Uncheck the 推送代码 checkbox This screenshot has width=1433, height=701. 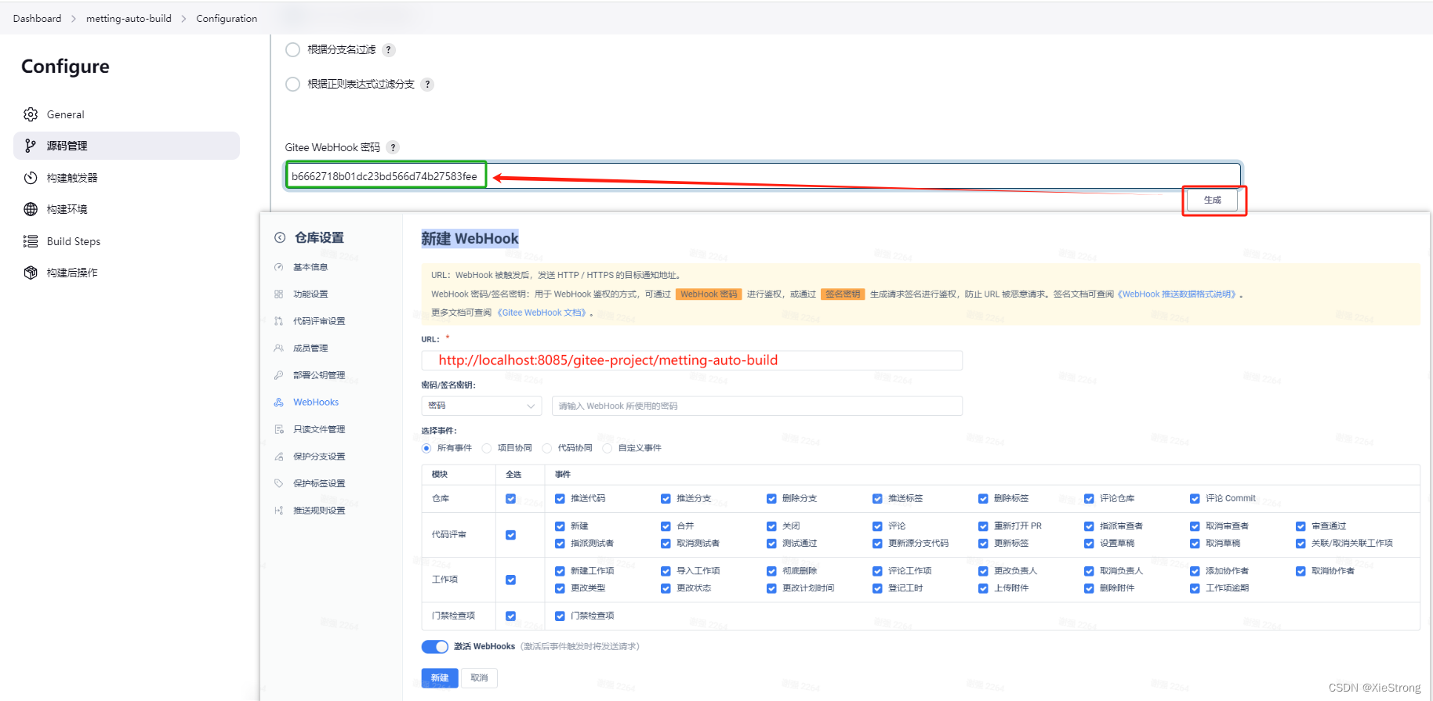click(x=560, y=499)
